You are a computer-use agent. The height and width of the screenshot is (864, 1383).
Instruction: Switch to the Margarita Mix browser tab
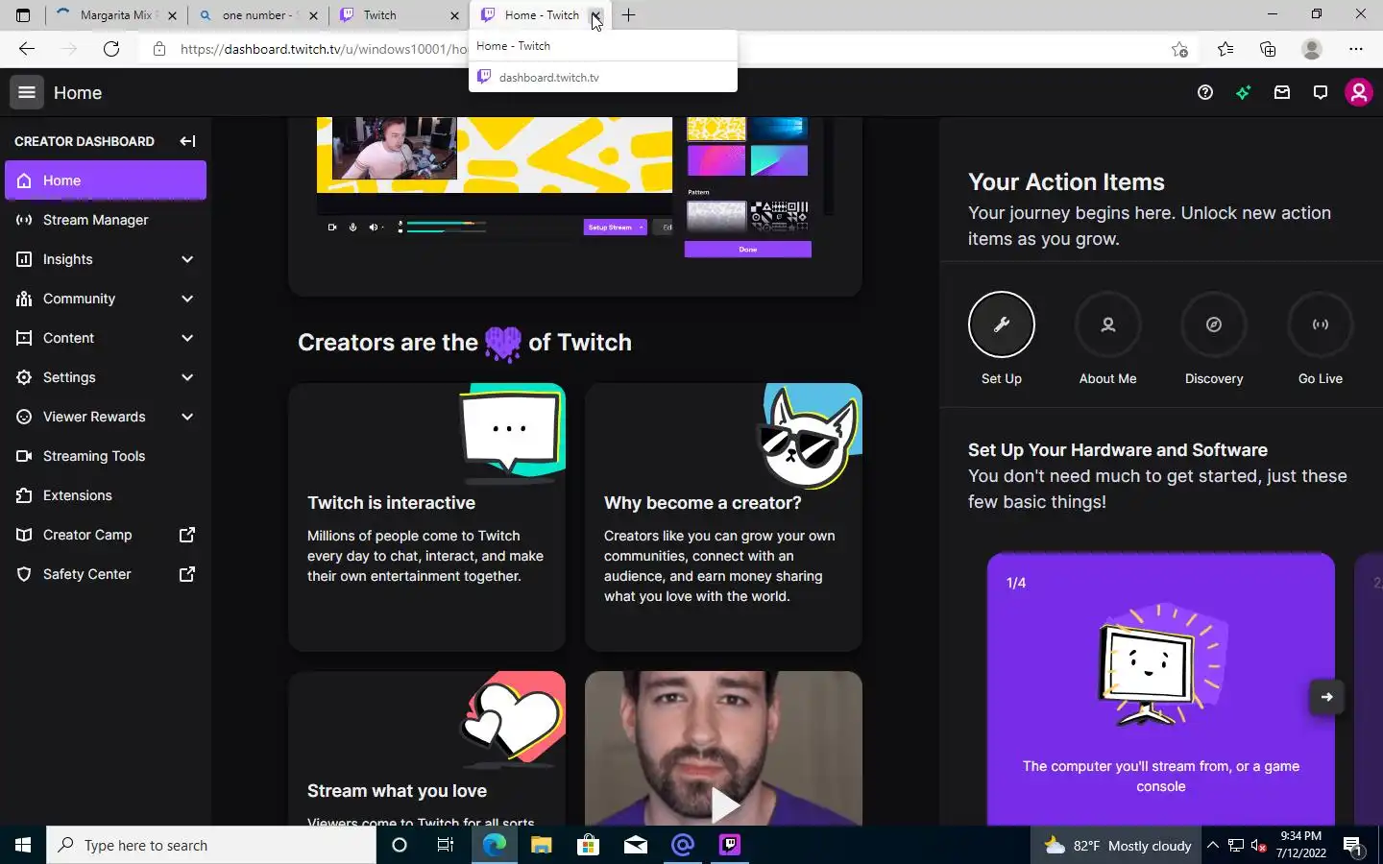coord(117,15)
